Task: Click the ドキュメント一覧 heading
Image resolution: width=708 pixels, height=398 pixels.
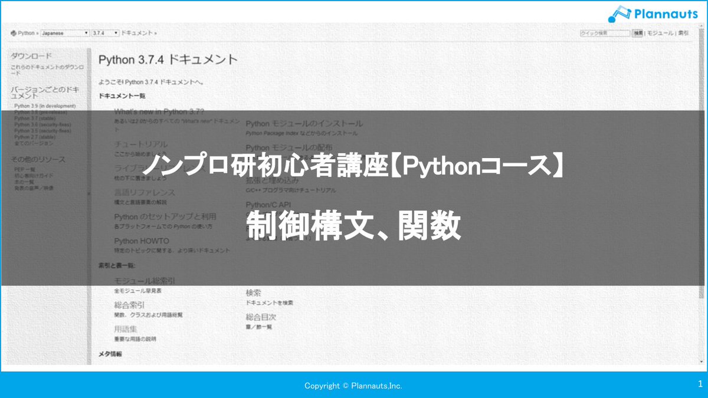Action: 122,96
